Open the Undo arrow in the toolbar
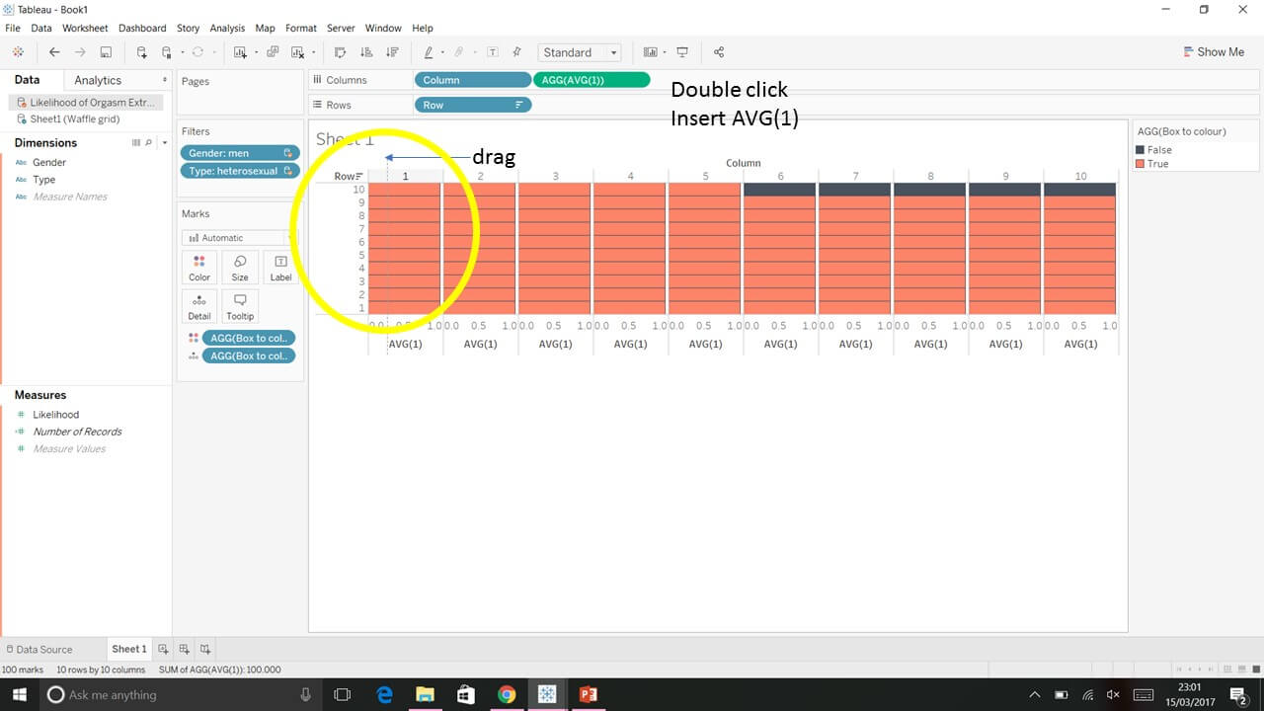Screen dimensions: 1264x711 55,52
